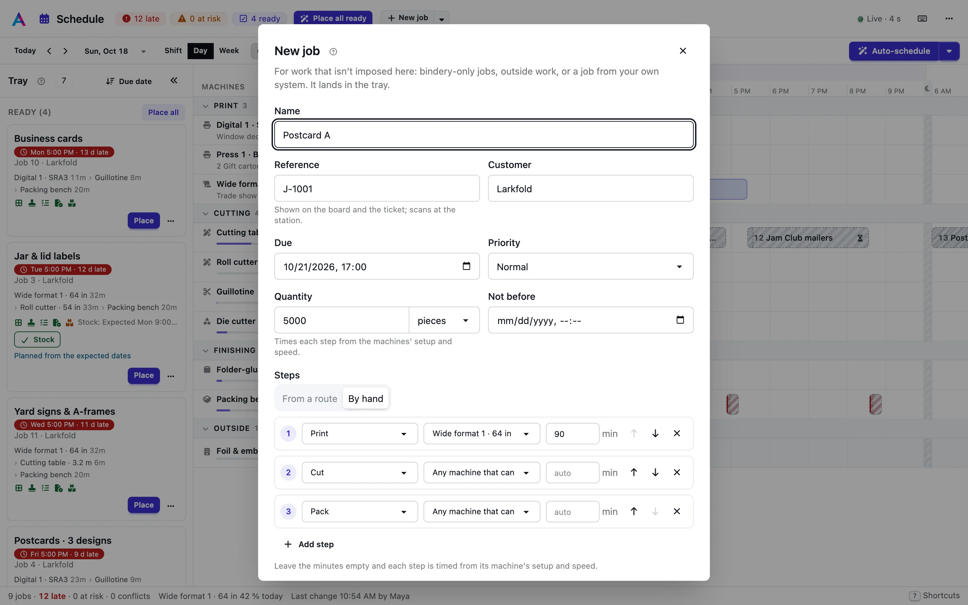Switch steps to By hand

pyautogui.click(x=366, y=399)
